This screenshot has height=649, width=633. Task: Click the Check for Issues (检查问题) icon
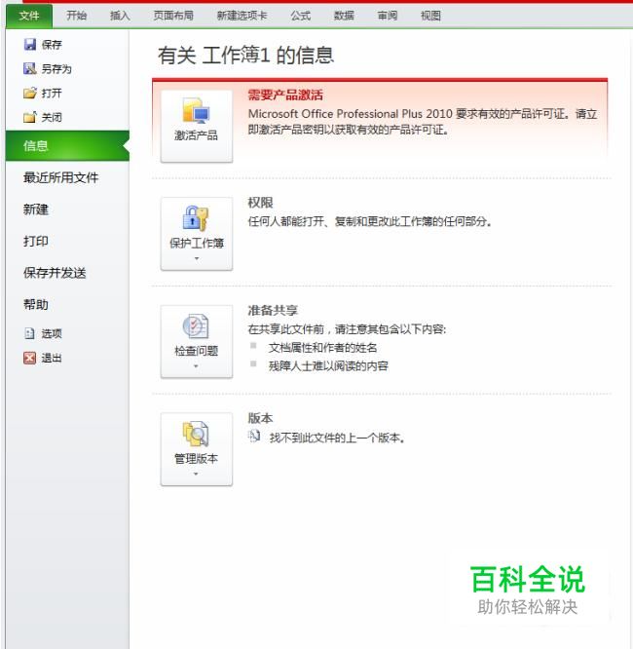pos(196,326)
